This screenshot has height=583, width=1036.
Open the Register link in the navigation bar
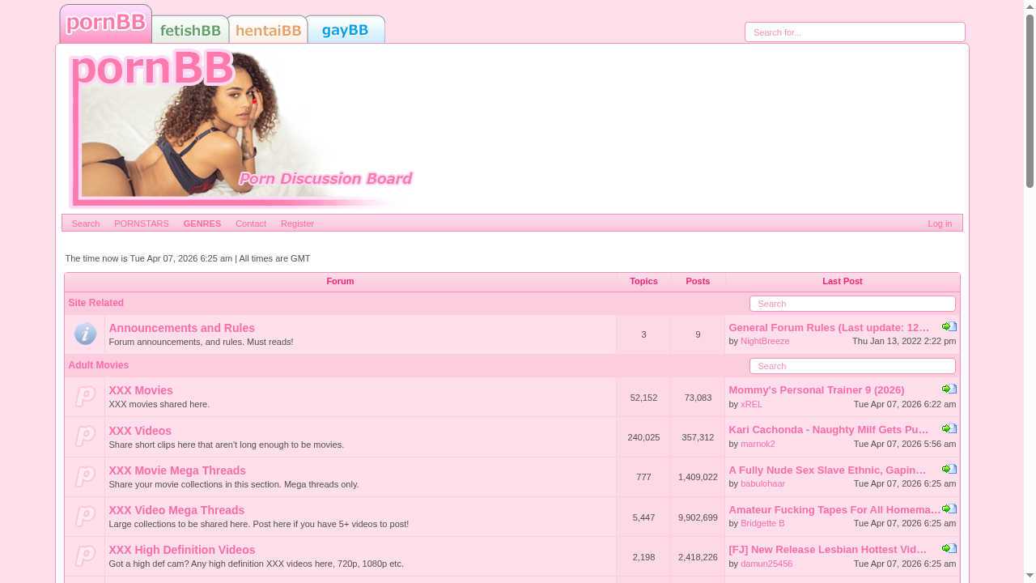(297, 223)
